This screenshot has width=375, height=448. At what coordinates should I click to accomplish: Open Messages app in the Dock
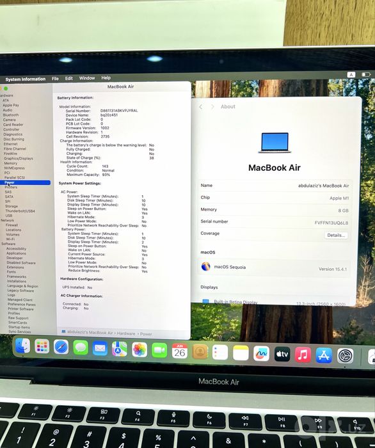click(x=81, y=348)
